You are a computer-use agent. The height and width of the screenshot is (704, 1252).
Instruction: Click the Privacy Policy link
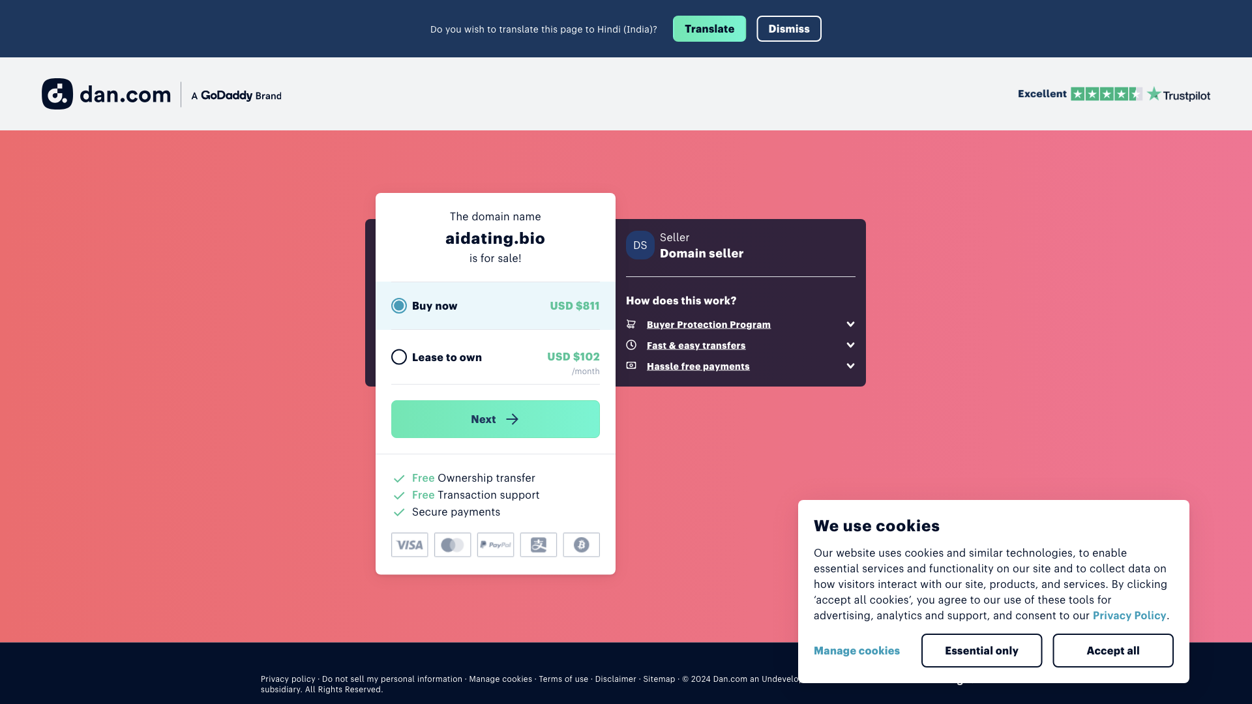1129,615
